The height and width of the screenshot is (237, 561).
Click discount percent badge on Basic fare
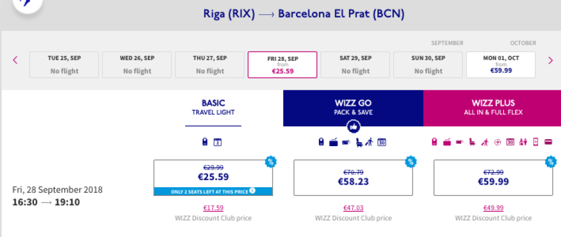click(270, 161)
